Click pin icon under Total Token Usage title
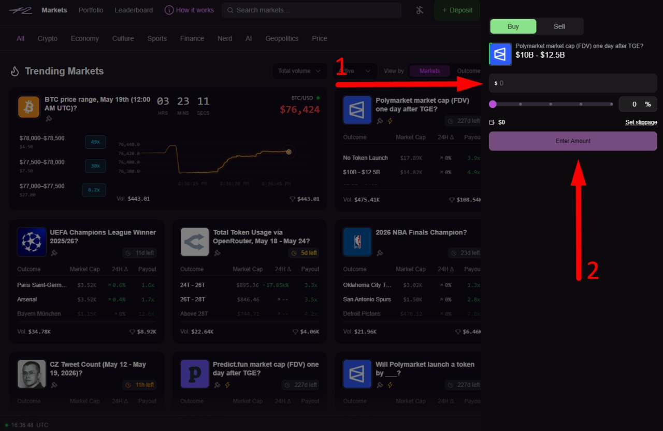663x431 pixels. [x=217, y=253]
